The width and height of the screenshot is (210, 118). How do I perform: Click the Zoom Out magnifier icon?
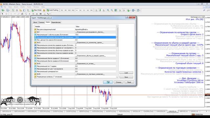pyautogui.click(x=112, y=10)
